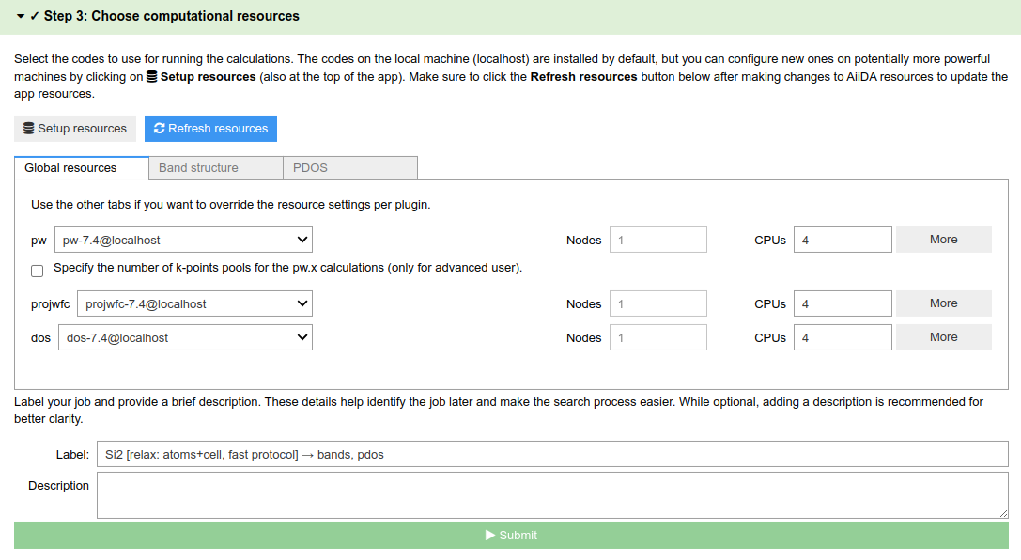This screenshot has height=560, width=1021.
Task: Click the refresh icon on Refresh resources
Action: click(160, 128)
